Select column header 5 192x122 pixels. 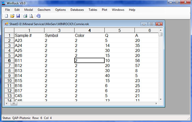click(120, 30)
